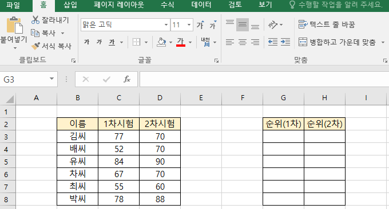
Task: Click the Cut (잘라내기) scissors button
Action: pos(50,20)
